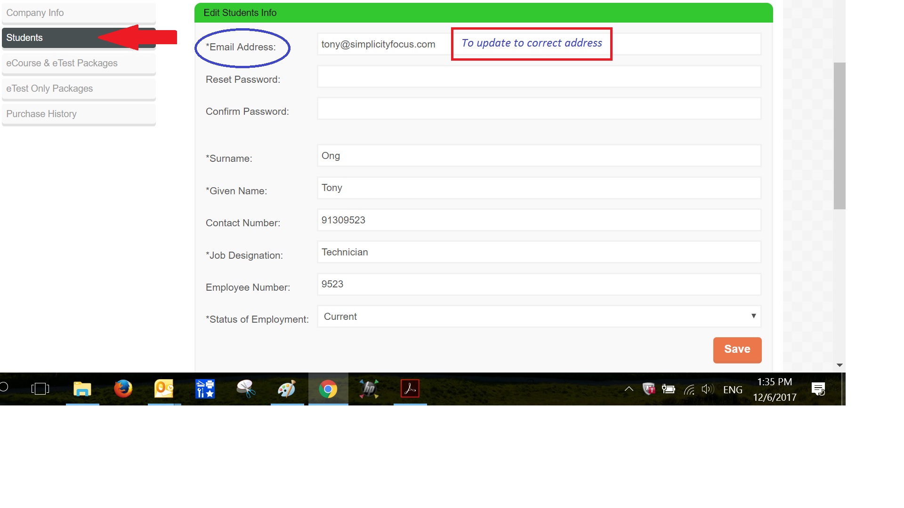The image size is (904, 508).
Task: Click the Cortana search circle
Action: pos(4,387)
